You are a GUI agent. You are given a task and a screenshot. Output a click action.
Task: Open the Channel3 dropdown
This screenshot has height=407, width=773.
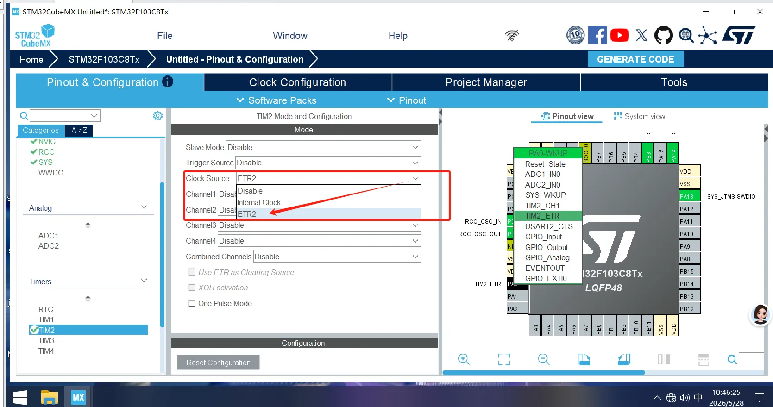click(320, 225)
